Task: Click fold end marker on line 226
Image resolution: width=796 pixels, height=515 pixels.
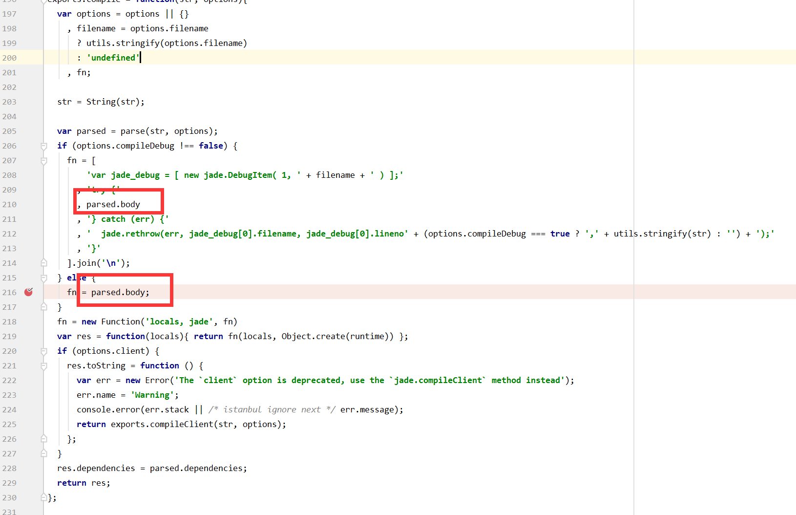Action: pos(44,439)
